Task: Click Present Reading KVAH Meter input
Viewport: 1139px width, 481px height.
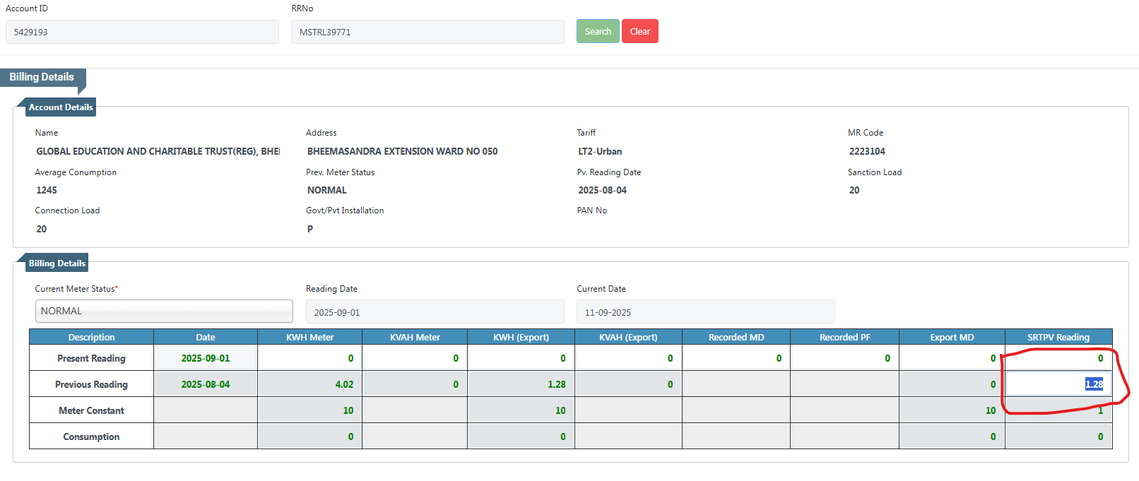Action: [415, 358]
